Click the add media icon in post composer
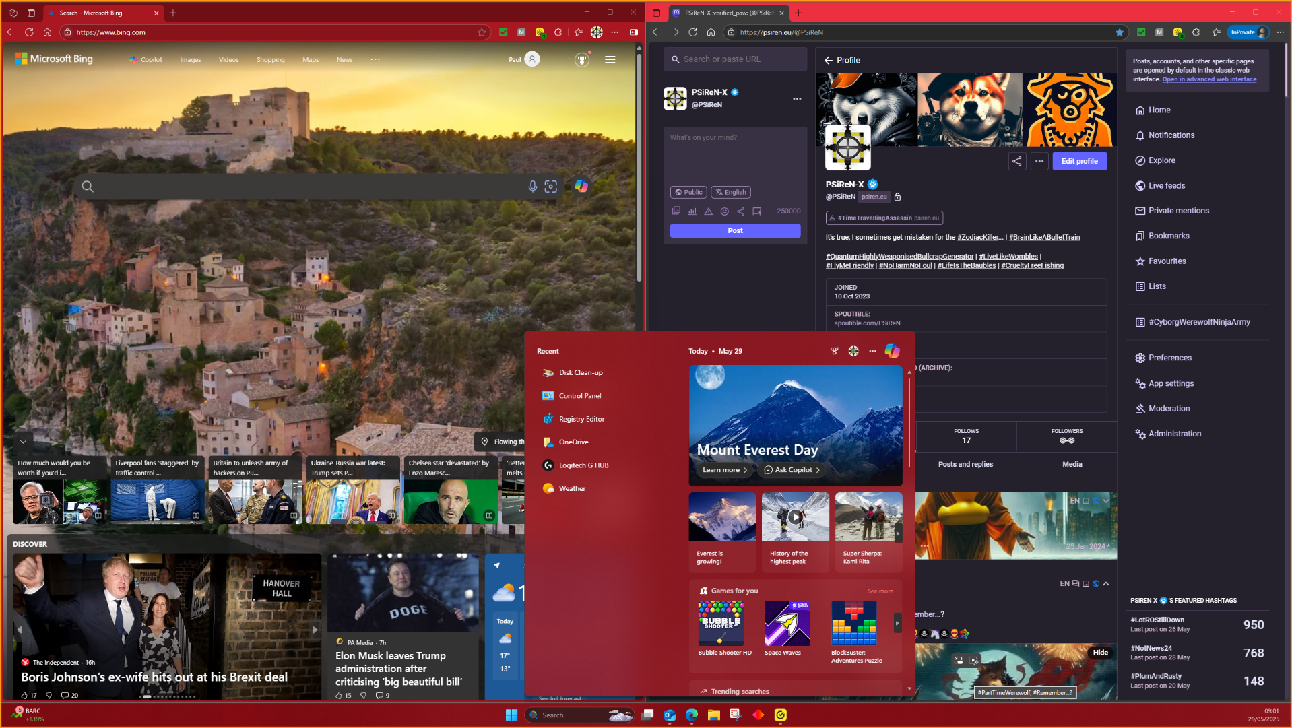This screenshot has width=1292, height=728. pos(676,211)
